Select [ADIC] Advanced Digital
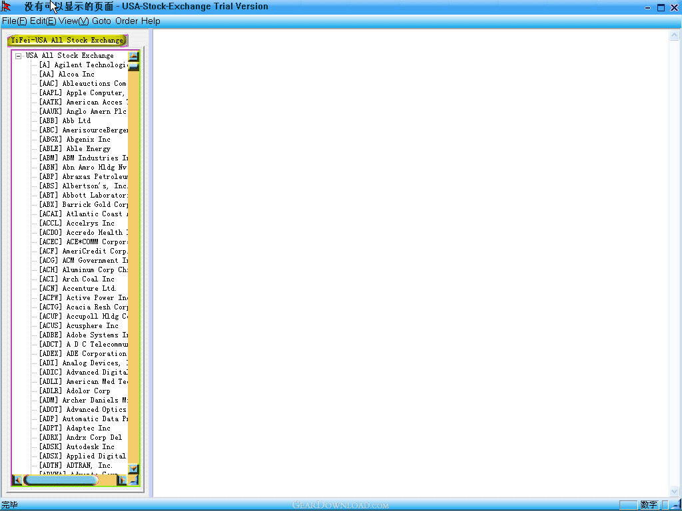 [x=83, y=372]
